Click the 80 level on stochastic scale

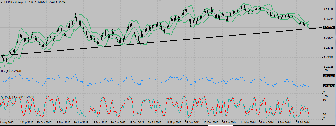[x=325, y=100]
